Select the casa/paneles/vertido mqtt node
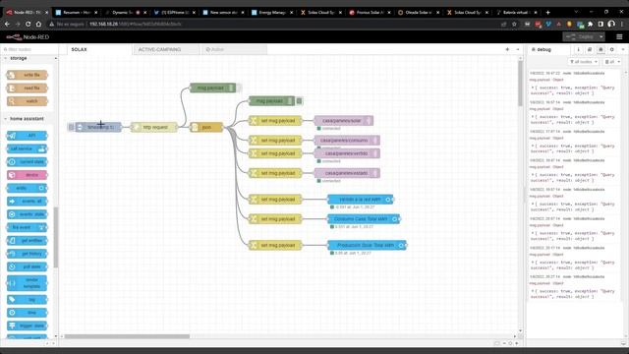 click(x=347, y=153)
